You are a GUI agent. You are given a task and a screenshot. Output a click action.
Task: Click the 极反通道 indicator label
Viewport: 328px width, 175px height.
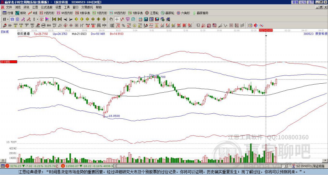click(23, 34)
